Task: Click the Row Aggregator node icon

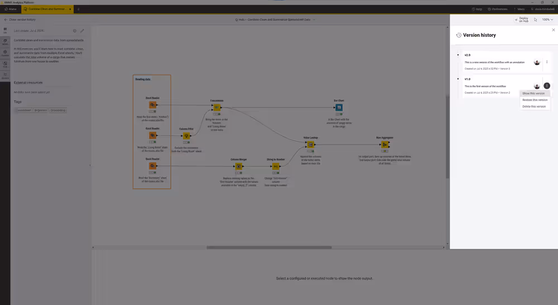Action: click(385, 144)
